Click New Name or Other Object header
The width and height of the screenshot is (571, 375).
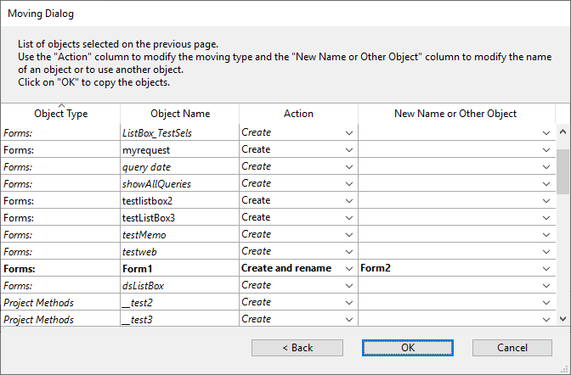(455, 114)
